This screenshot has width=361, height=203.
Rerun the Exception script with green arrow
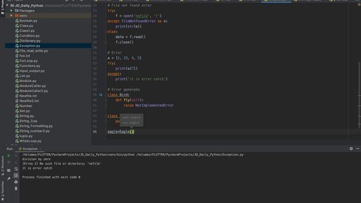pyautogui.click(x=9, y=156)
